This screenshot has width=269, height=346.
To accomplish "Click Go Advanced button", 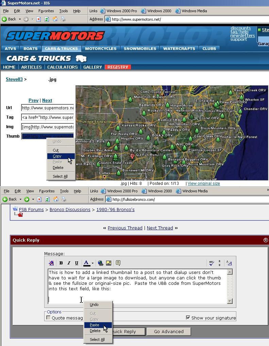I will tap(169, 331).
